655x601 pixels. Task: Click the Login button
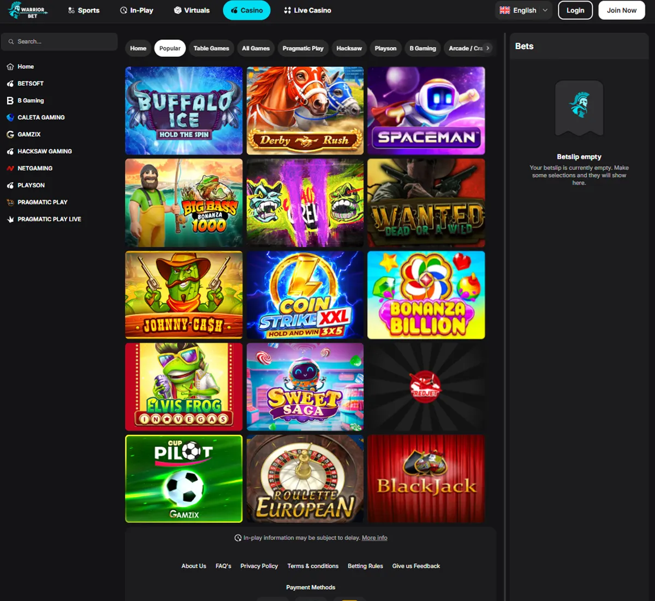tap(575, 10)
